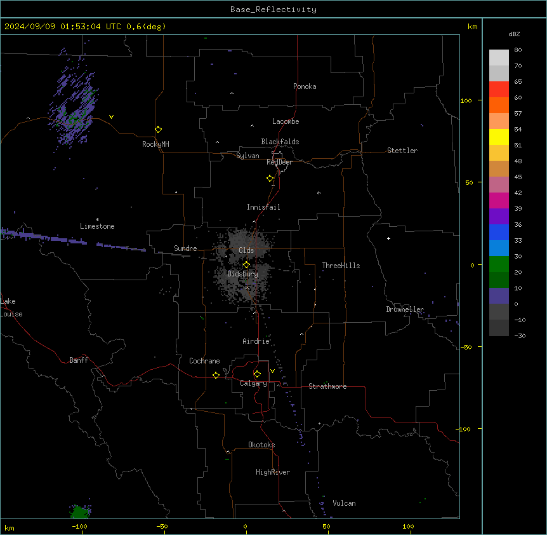547x535 pixels.
Task: Click the yellow diamond marker above RockyMH
Action: point(158,130)
